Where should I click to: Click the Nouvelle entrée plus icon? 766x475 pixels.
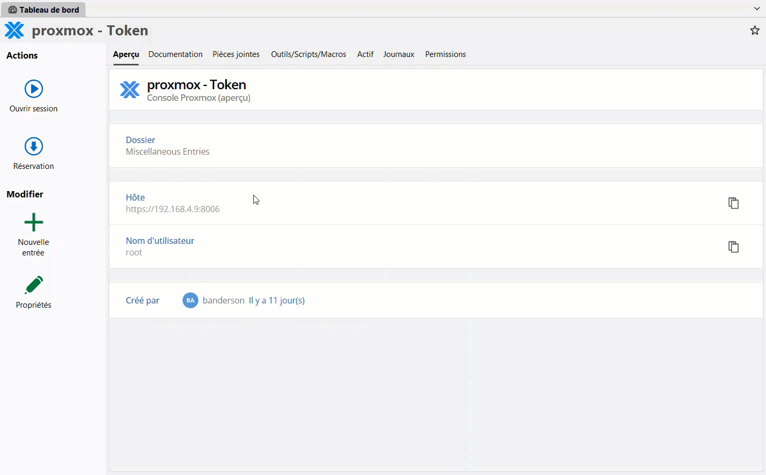(x=34, y=223)
